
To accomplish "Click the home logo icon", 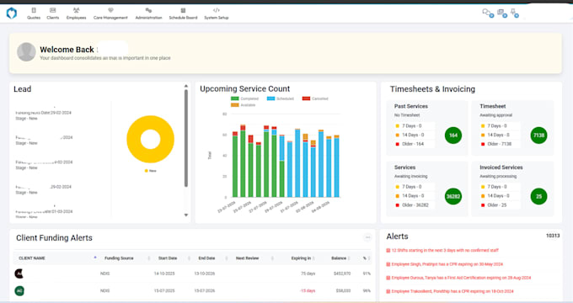I will pyautogui.click(x=12, y=13).
